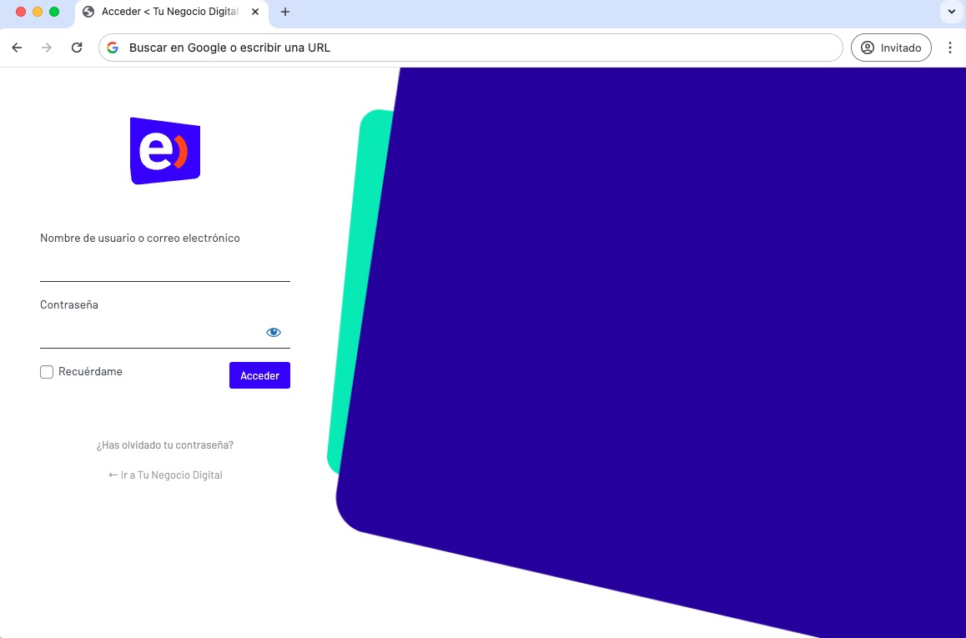
Task: Show the password using the eye icon
Action: coord(274,332)
